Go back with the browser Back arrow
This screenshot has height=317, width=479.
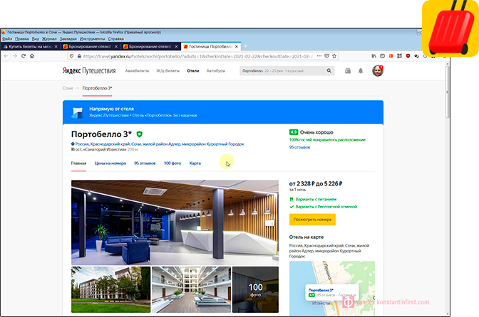click(6, 56)
